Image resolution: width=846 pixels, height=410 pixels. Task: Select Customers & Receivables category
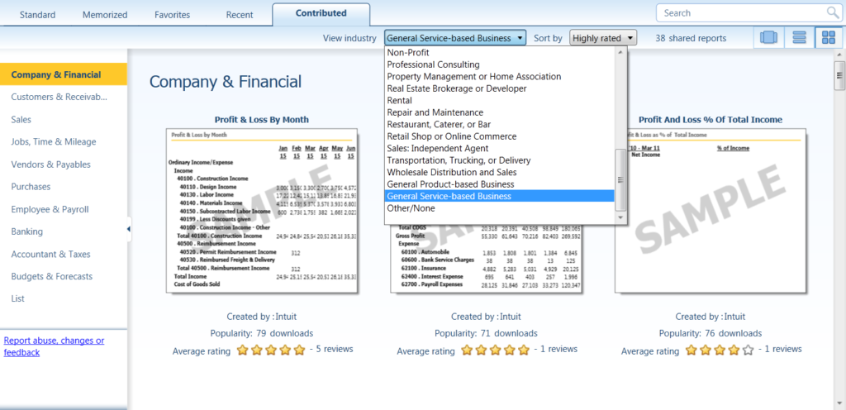point(59,97)
